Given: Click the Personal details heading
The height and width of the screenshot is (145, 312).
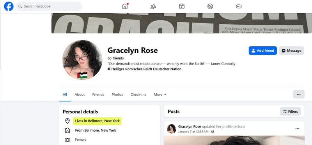Looking at the screenshot, I should pos(80,112).
